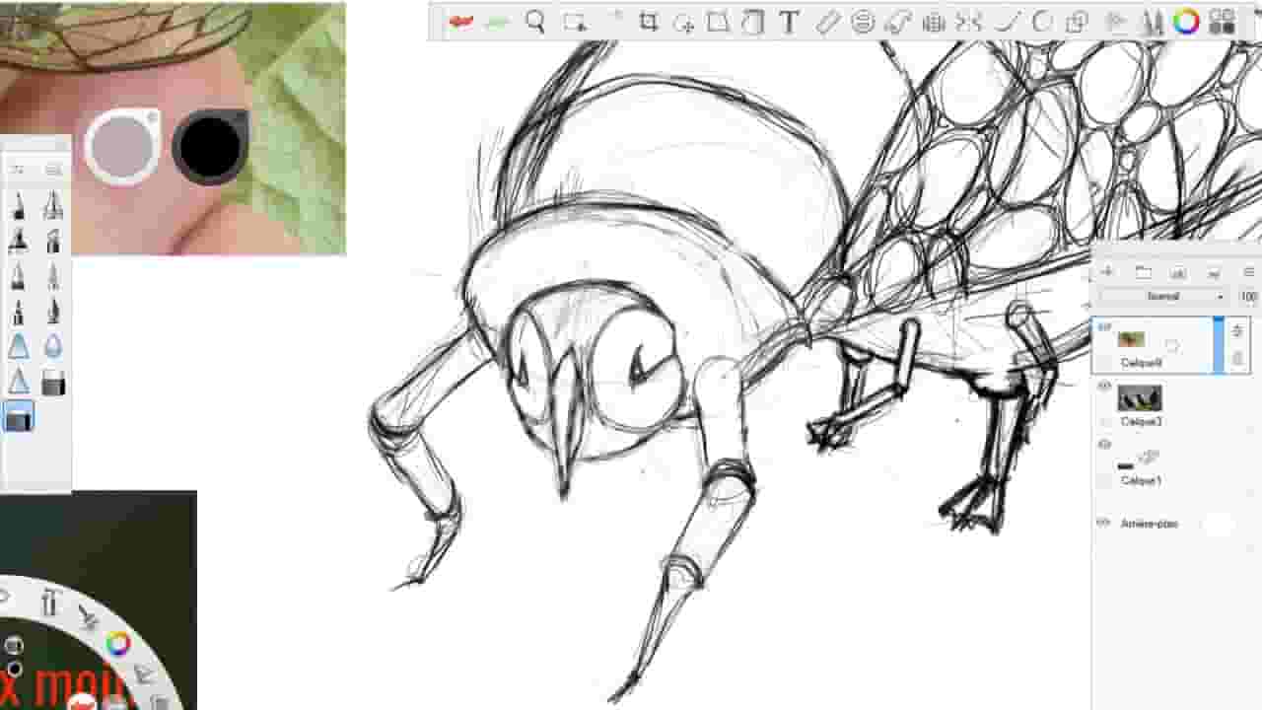Toggle visibility of the Arrière-plan layer
Image resolution: width=1262 pixels, height=710 pixels.
click(1104, 524)
